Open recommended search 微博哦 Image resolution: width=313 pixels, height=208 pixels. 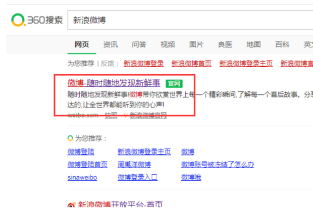coord(191,178)
